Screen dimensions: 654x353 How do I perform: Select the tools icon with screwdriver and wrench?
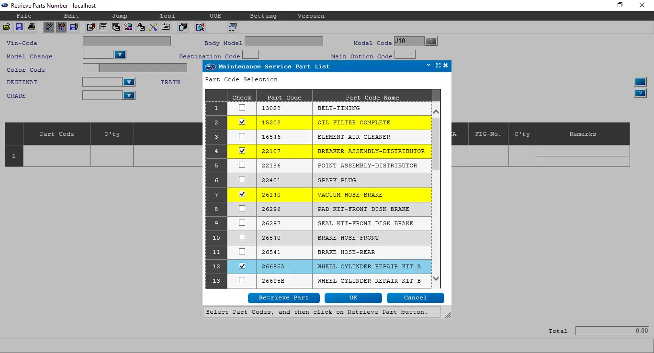click(x=153, y=27)
